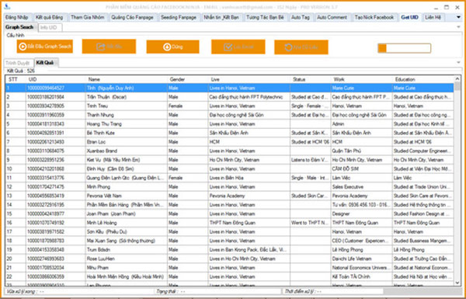The height and width of the screenshot is (299, 466).
Task: Click the Work column header
Action: click(x=361, y=79)
